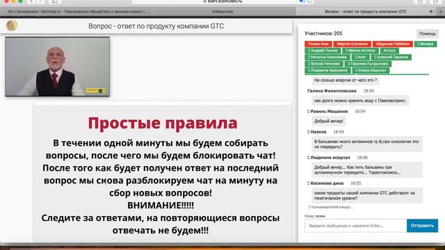Viewport: 445px width, 250px height.
Task: Click message about аутоиммунном тиреодите
Action: pyautogui.click(x=367, y=169)
